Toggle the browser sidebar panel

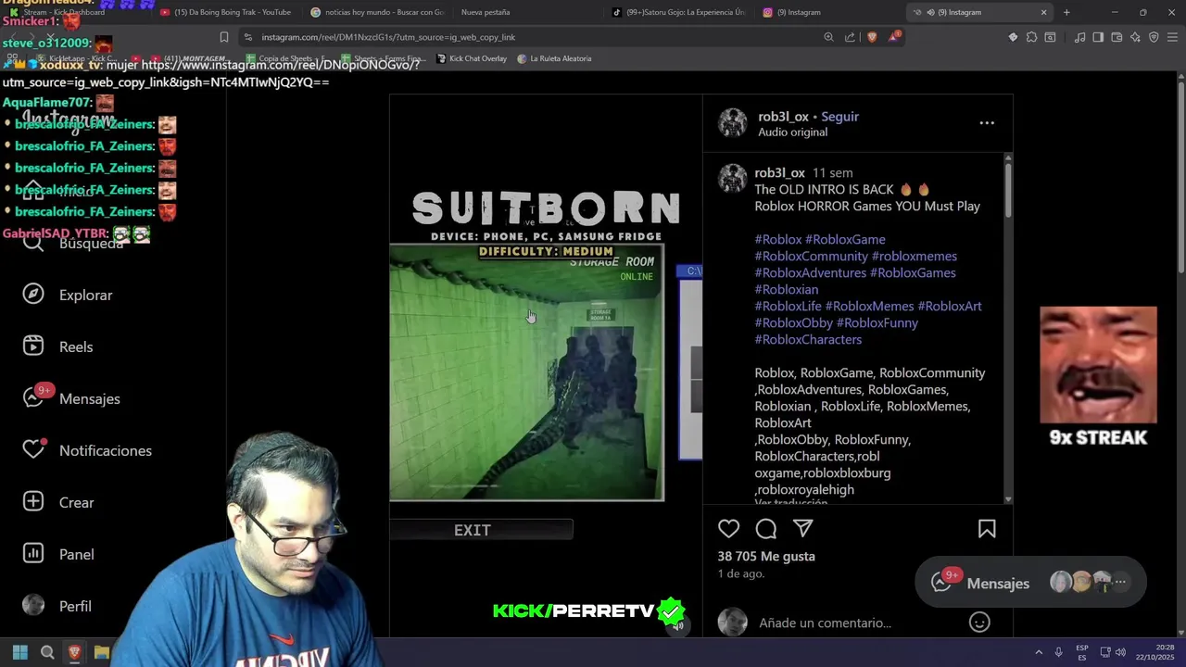[x=1098, y=37]
